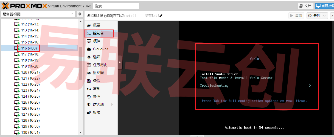Select VM 121 (16-22) in tree

coord(30,78)
